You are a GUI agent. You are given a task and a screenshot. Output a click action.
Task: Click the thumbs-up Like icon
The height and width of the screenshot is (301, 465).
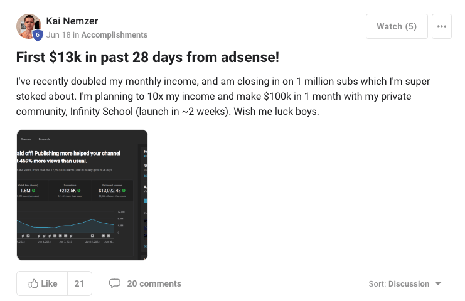point(34,283)
